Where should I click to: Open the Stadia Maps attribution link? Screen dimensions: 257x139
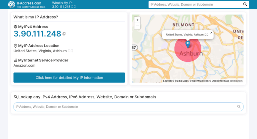click(182, 81)
